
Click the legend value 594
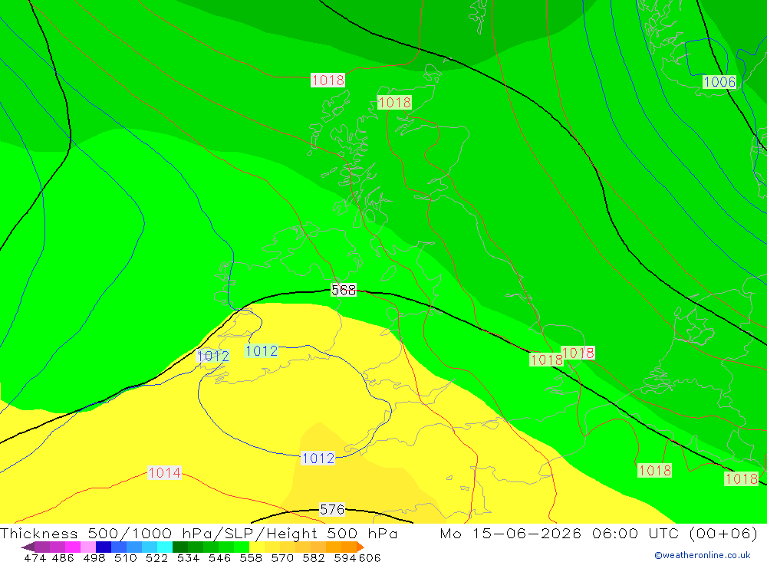pyautogui.click(x=345, y=557)
